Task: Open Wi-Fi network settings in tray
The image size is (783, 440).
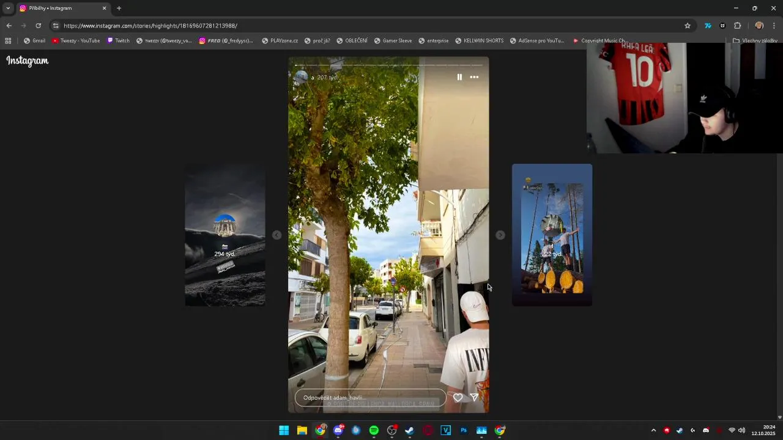Action: click(x=732, y=430)
